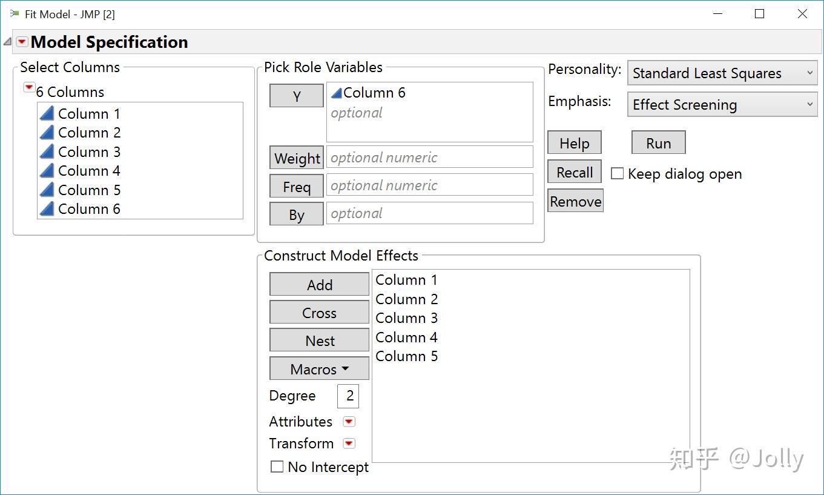Click the Cross button

point(319,313)
